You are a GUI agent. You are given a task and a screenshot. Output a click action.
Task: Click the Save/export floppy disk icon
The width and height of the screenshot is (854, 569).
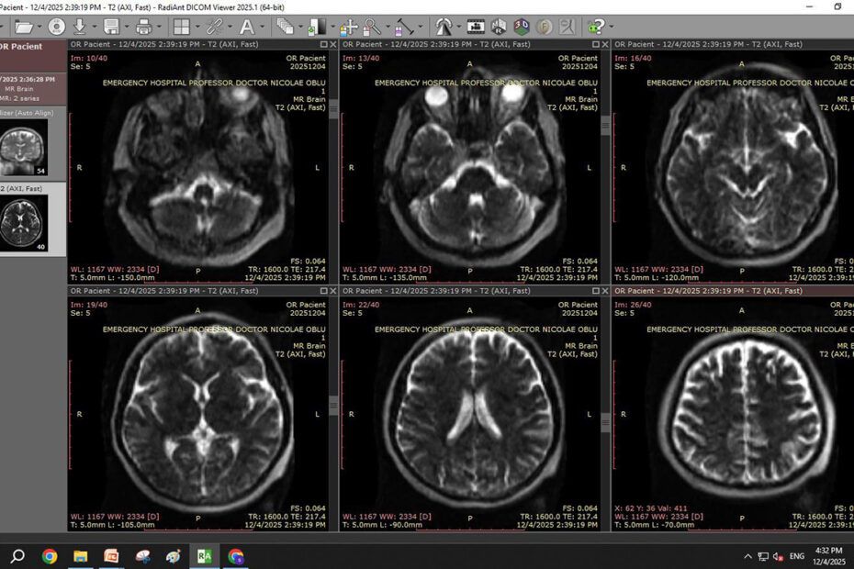click(110, 27)
